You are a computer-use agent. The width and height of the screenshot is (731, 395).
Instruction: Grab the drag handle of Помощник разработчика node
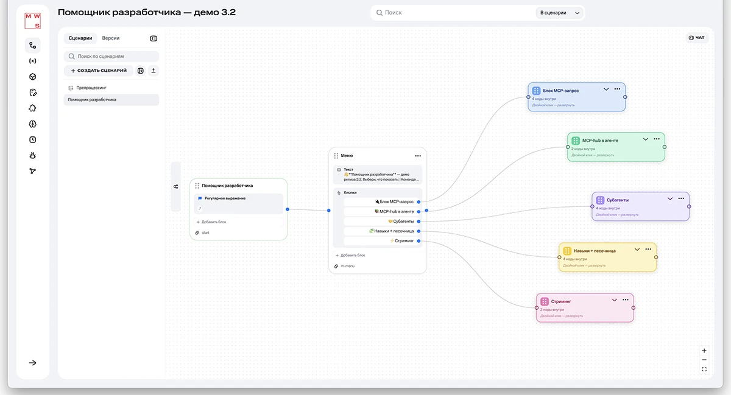197,186
